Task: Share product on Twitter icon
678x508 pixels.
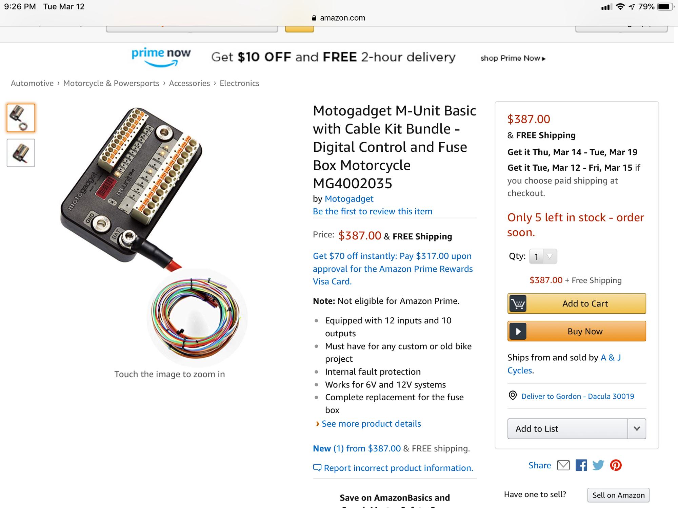Action: tap(598, 465)
